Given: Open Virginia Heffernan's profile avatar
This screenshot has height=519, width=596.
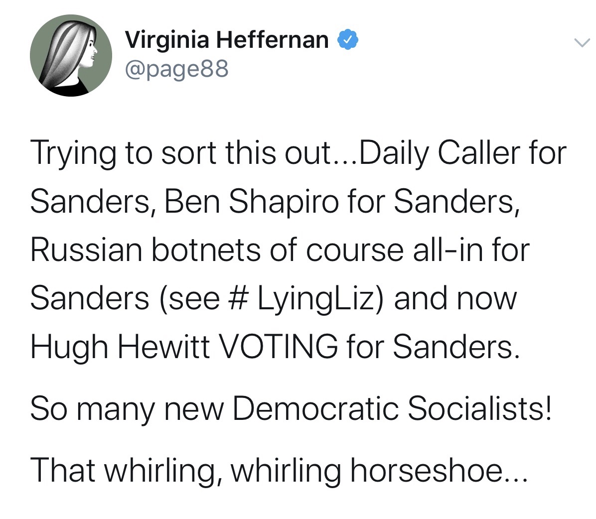Looking at the screenshot, I should point(71,55).
